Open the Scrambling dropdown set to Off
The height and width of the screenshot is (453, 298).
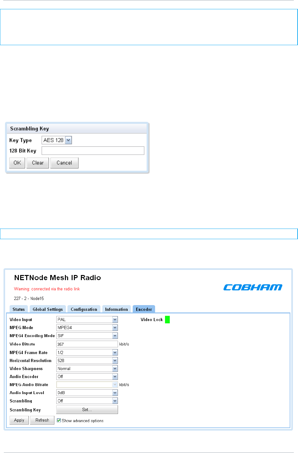[87, 401]
